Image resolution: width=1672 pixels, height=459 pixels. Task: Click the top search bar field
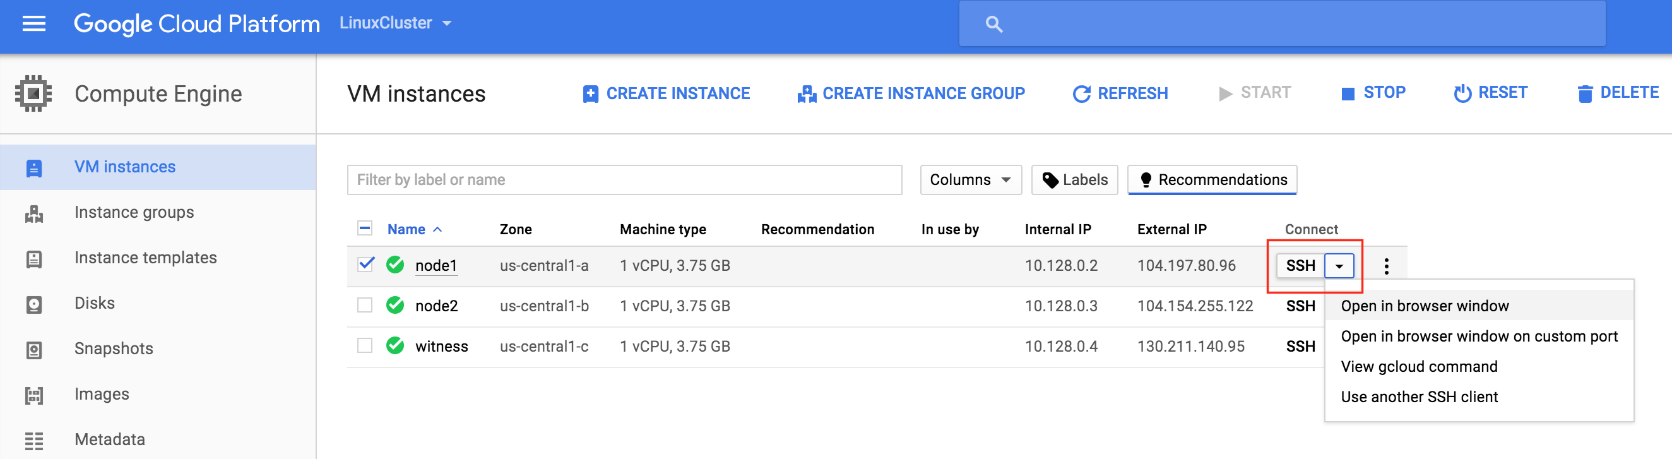click(1282, 24)
